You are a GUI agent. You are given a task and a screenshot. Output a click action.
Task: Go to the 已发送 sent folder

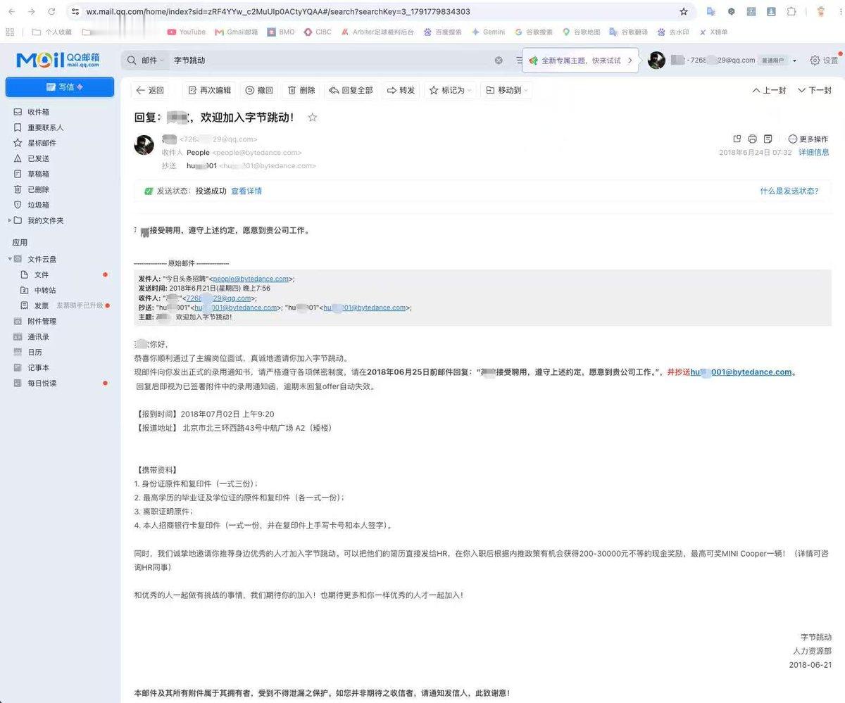point(38,158)
